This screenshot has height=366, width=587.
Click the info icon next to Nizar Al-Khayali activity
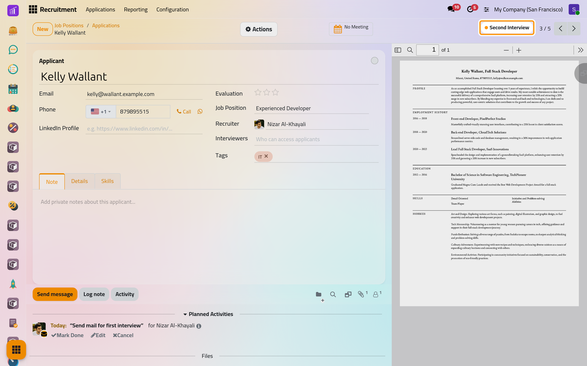pos(199,326)
